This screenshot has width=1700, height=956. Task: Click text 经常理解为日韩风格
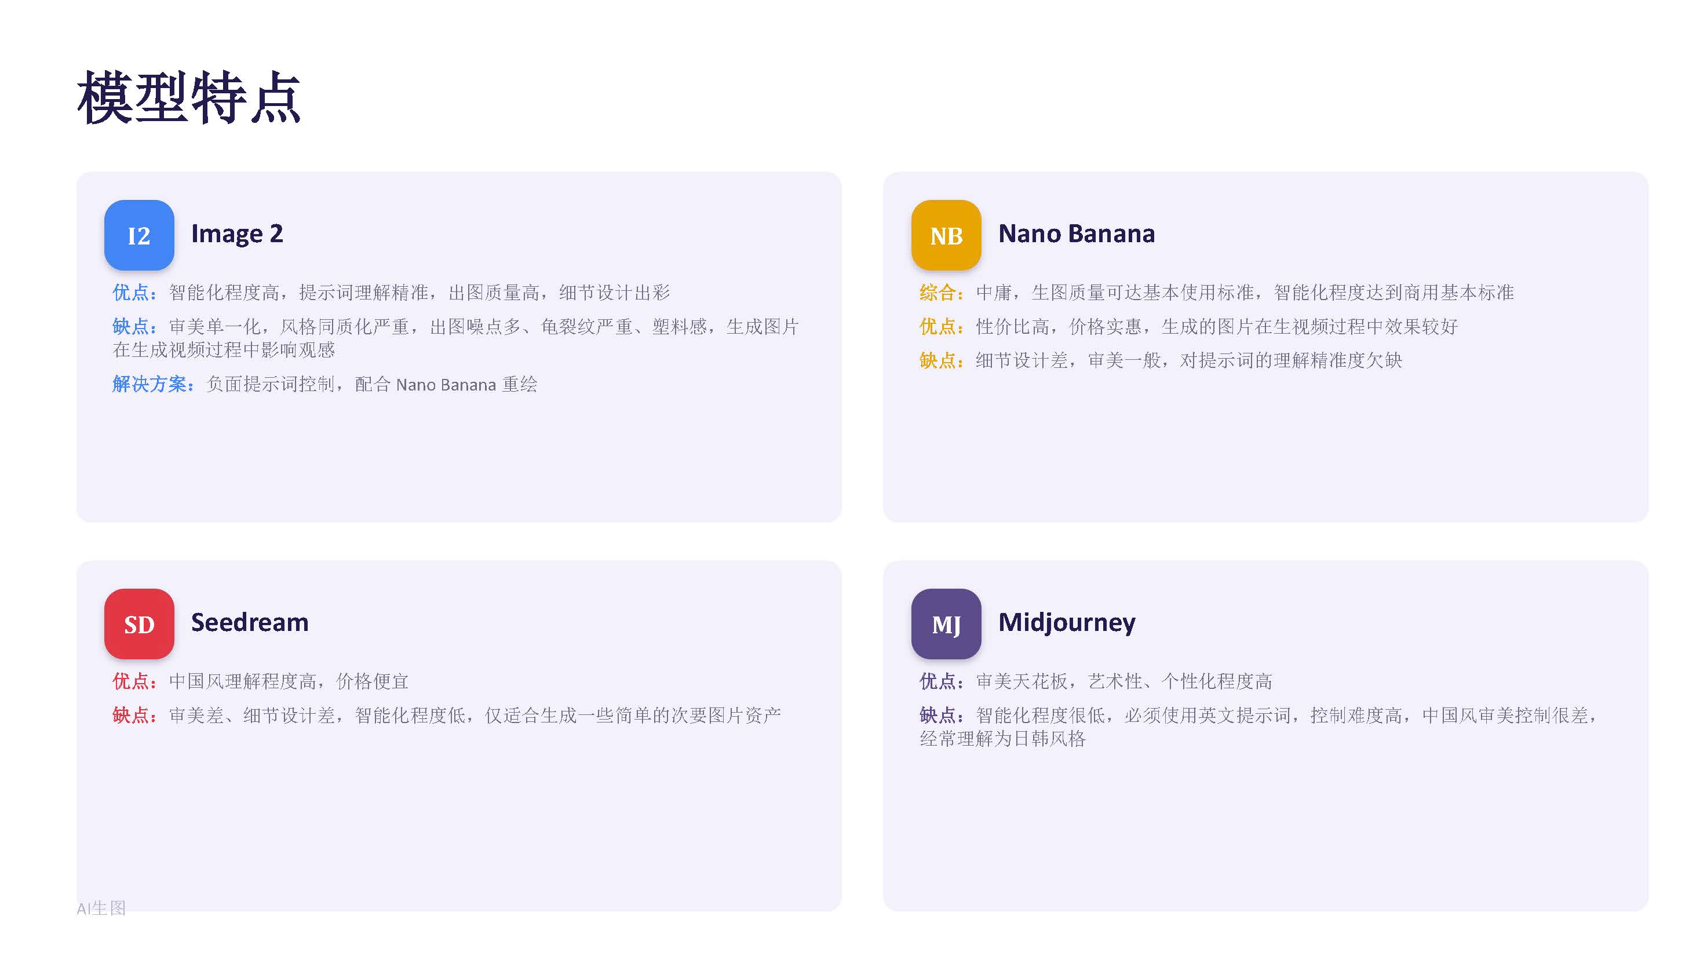(1002, 738)
